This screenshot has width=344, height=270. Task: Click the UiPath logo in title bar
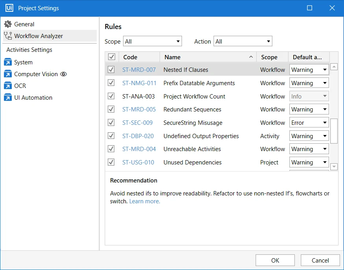(9, 8)
